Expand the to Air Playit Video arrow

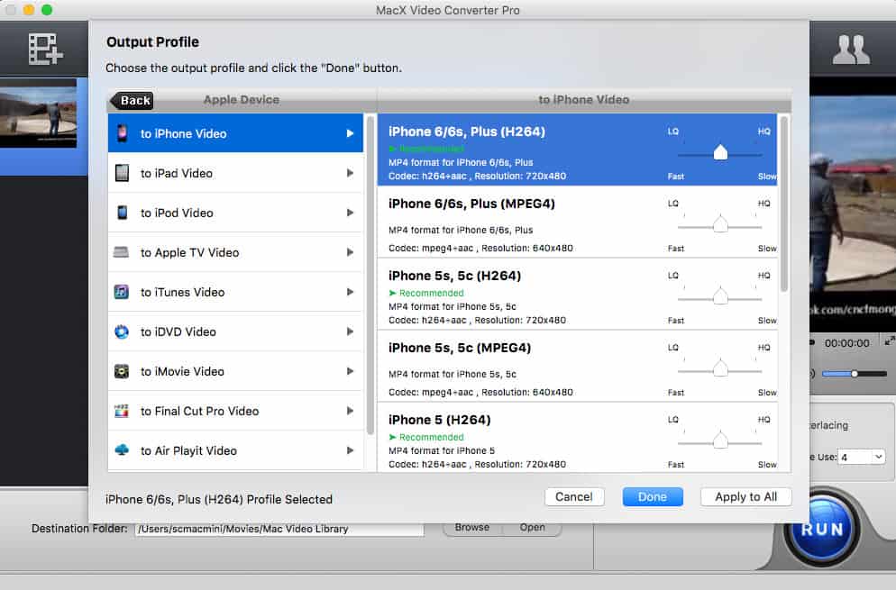[x=350, y=450]
